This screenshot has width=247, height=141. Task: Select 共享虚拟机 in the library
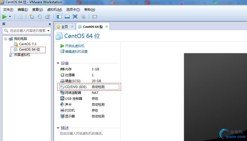tap(22, 55)
